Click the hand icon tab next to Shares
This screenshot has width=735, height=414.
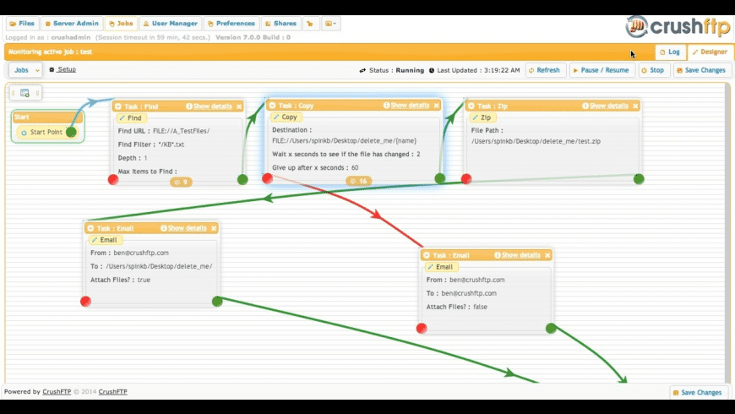(310, 24)
